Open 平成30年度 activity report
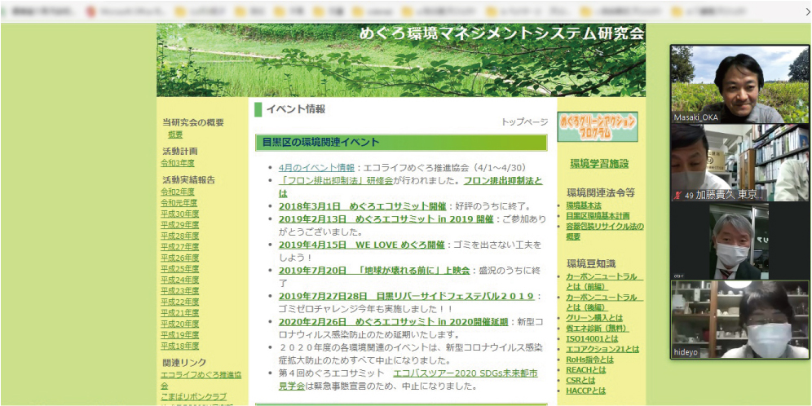Viewport: 812px width, 406px height. (x=179, y=214)
